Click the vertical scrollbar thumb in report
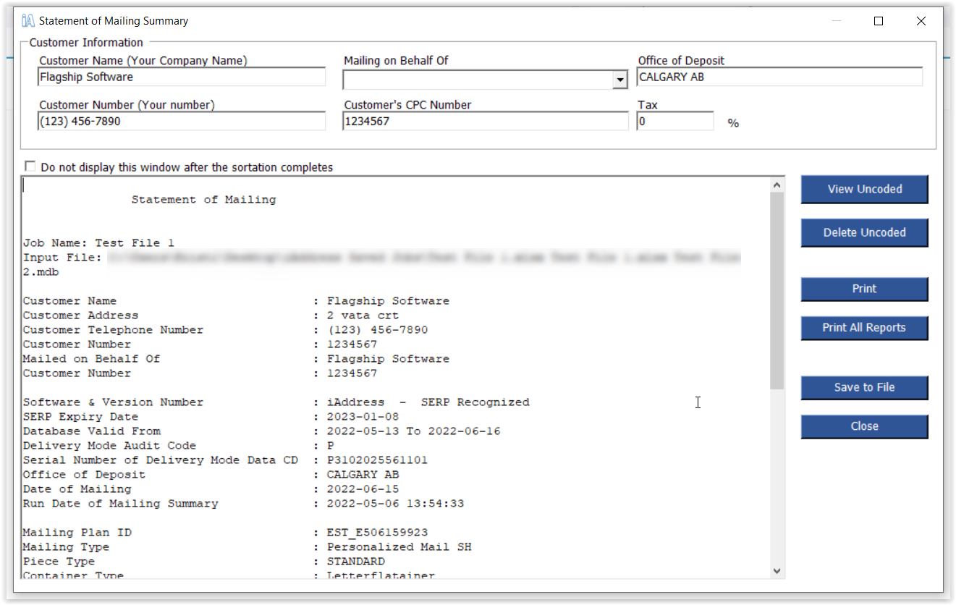Image resolution: width=956 pixels, height=605 pixels. 777,291
